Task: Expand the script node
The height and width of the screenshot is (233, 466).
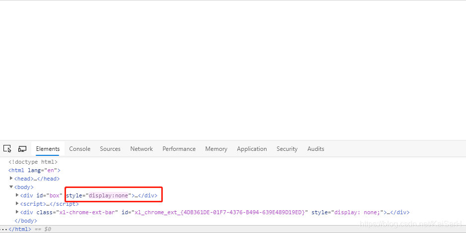Action: point(17,203)
